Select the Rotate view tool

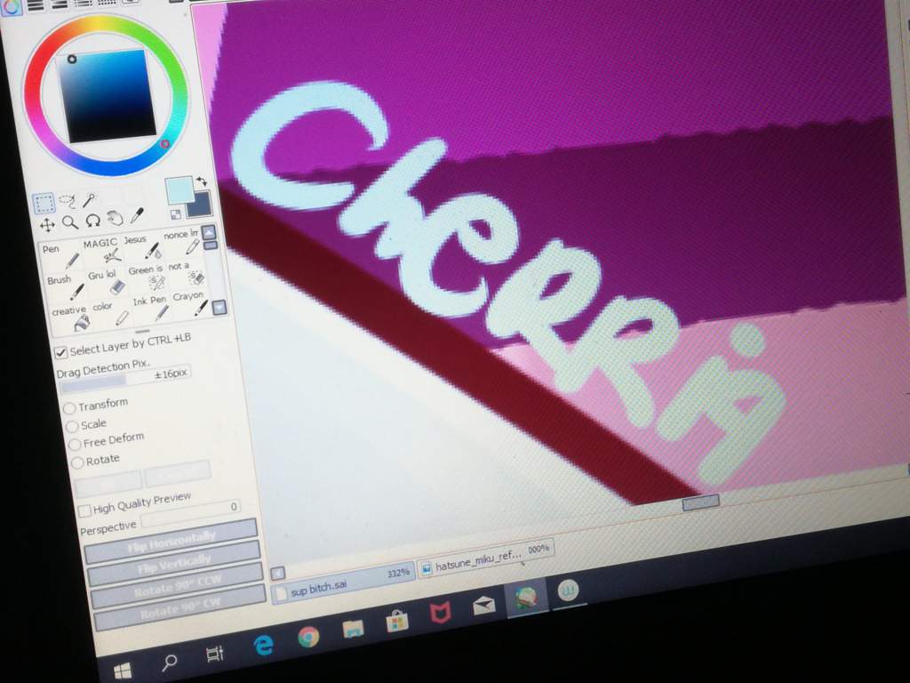tap(92, 221)
